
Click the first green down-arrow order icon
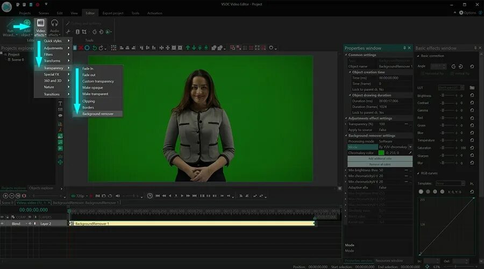tap(194, 48)
